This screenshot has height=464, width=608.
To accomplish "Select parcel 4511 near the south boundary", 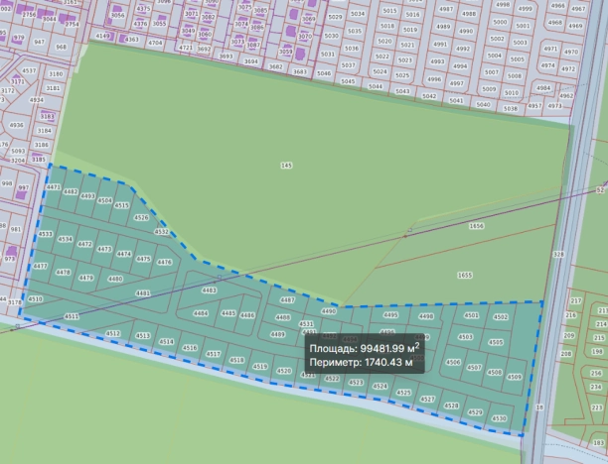I will tap(72, 316).
